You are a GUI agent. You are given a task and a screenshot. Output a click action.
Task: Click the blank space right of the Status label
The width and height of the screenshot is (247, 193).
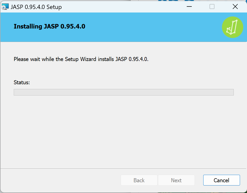pyautogui.click(x=125, y=82)
